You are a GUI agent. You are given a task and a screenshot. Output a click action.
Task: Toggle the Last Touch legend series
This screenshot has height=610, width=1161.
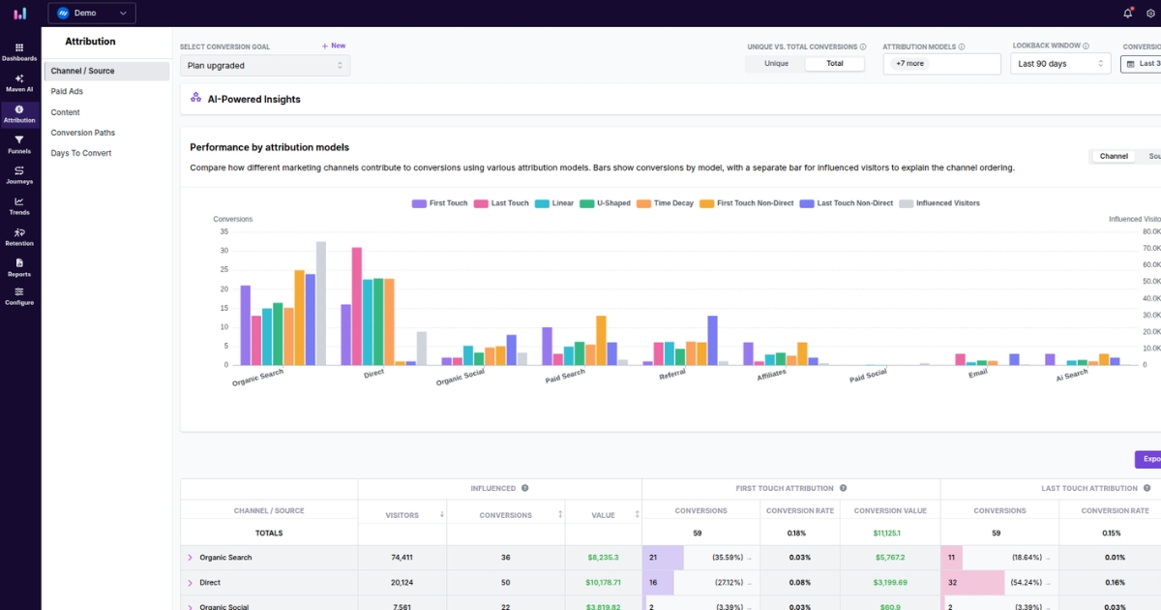pos(501,203)
